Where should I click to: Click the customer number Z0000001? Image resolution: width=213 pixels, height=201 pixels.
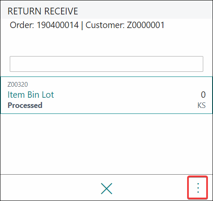[146, 25]
